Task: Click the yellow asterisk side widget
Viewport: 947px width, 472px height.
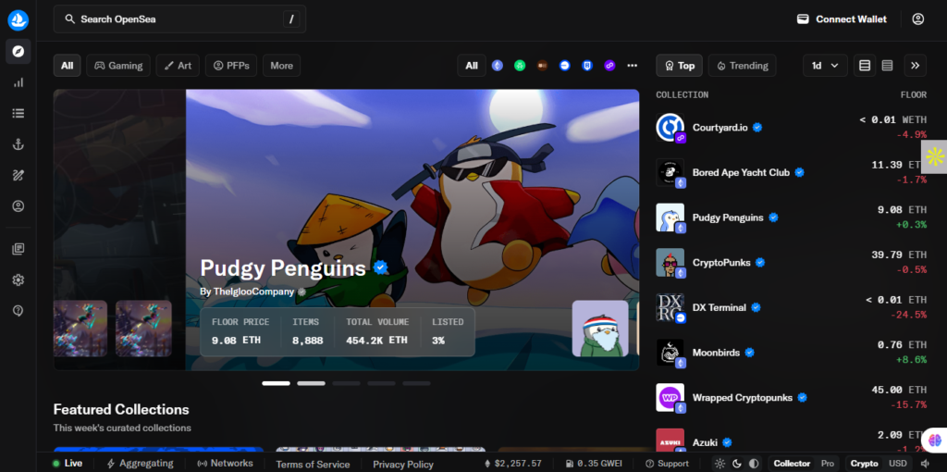Action: pos(934,156)
